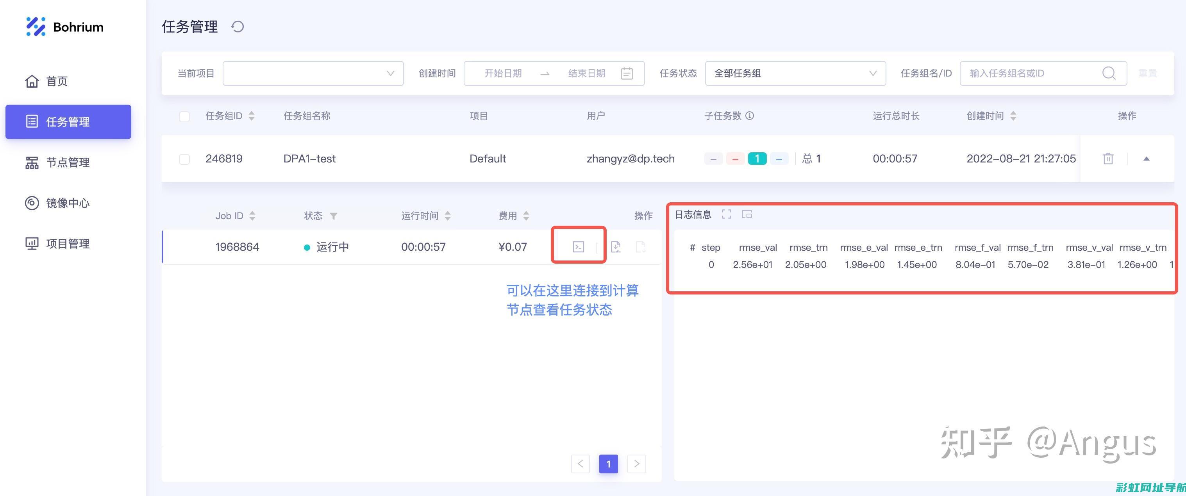The image size is (1186, 496).
Task: Set the 结束日期 end date field
Action: [x=587, y=73]
